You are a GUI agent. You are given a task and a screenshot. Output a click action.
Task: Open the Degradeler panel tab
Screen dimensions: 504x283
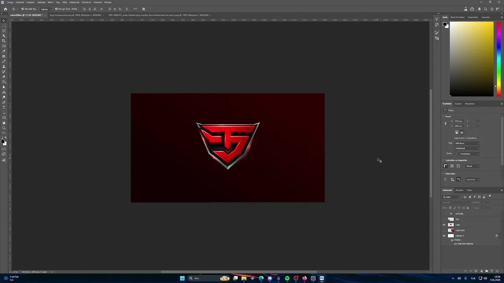[x=473, y=17]
